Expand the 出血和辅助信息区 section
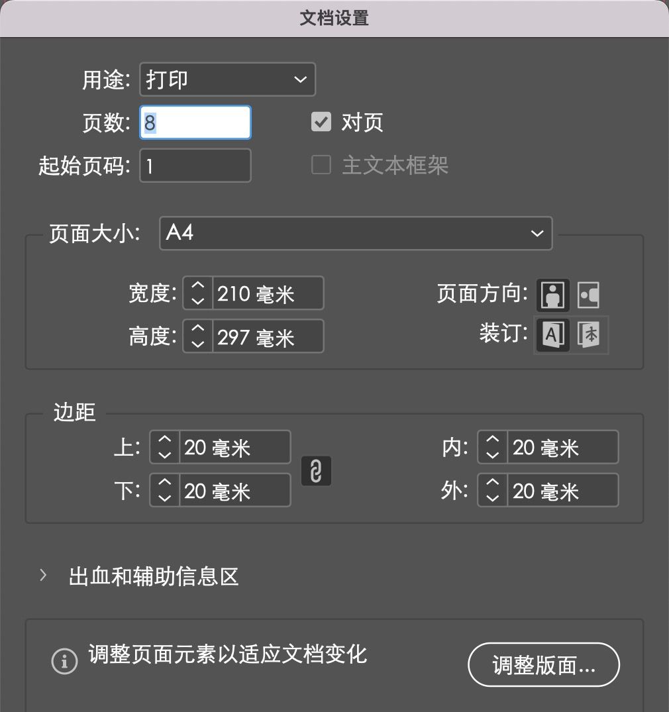The width and height of the screenshot is (669, 712). 43,576
